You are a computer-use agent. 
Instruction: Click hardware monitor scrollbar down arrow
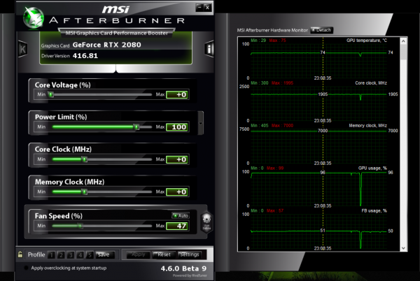(x=403, y=248)
